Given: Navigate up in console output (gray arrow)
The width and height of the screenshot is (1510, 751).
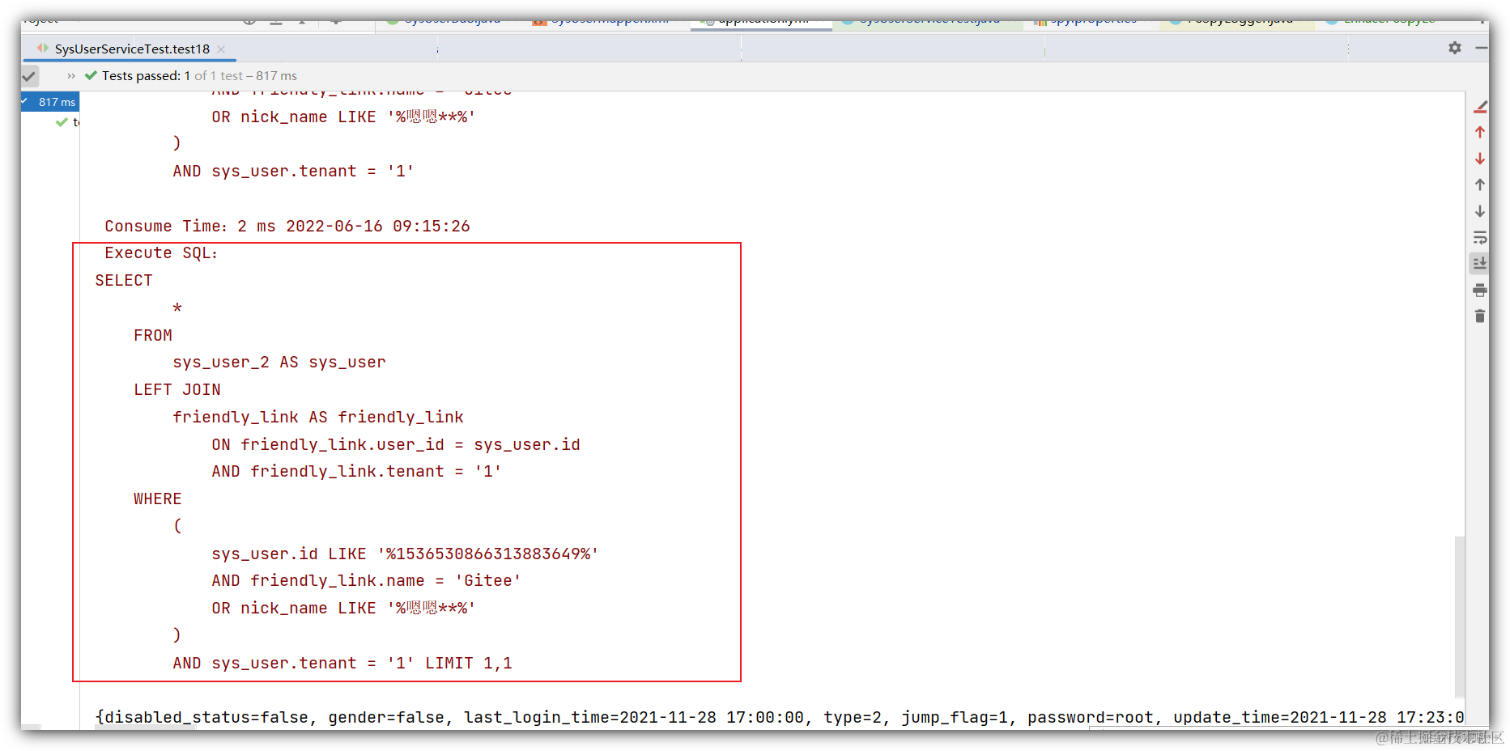Looking at the screenshot, I should pos(1480,185).
